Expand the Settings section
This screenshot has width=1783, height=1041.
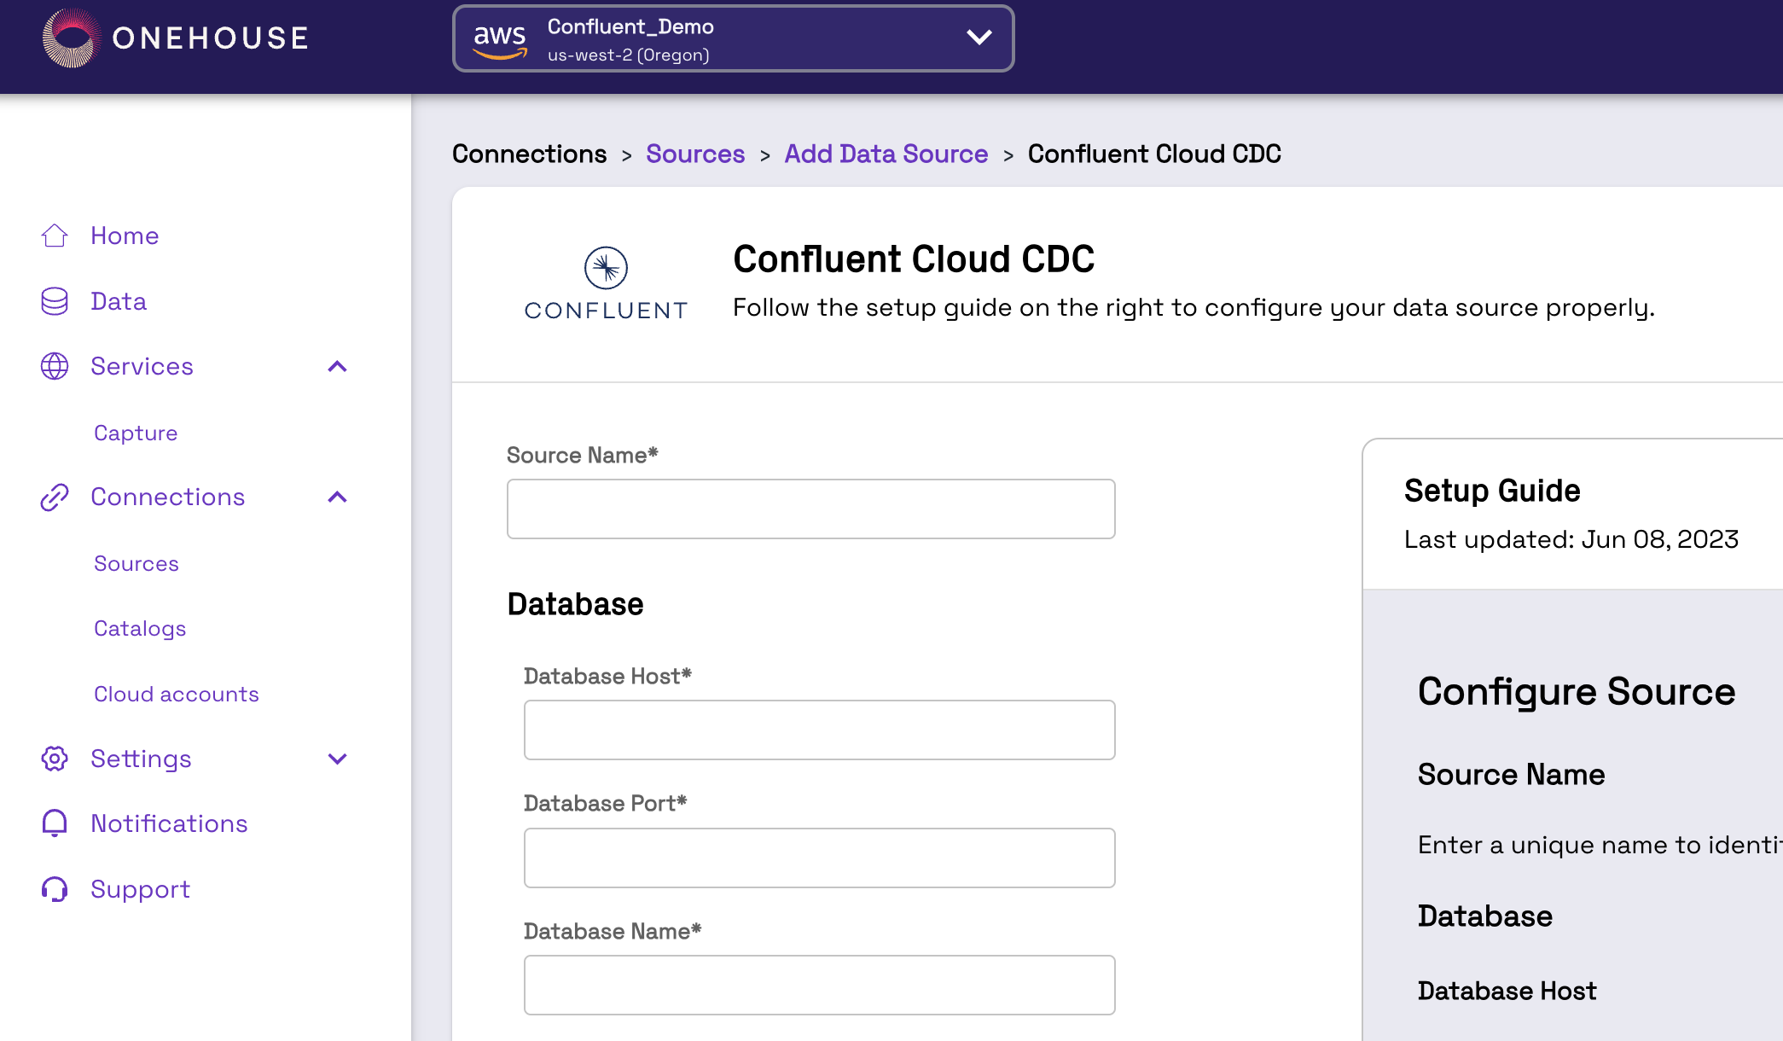coord(338,759)
